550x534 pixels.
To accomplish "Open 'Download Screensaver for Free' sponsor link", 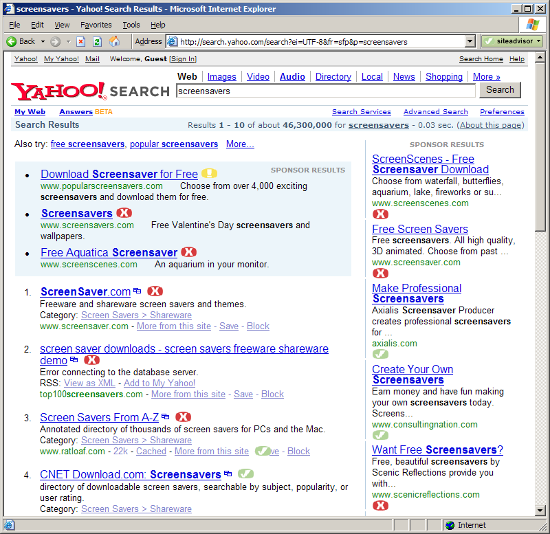I will click(x=119, y=174).
